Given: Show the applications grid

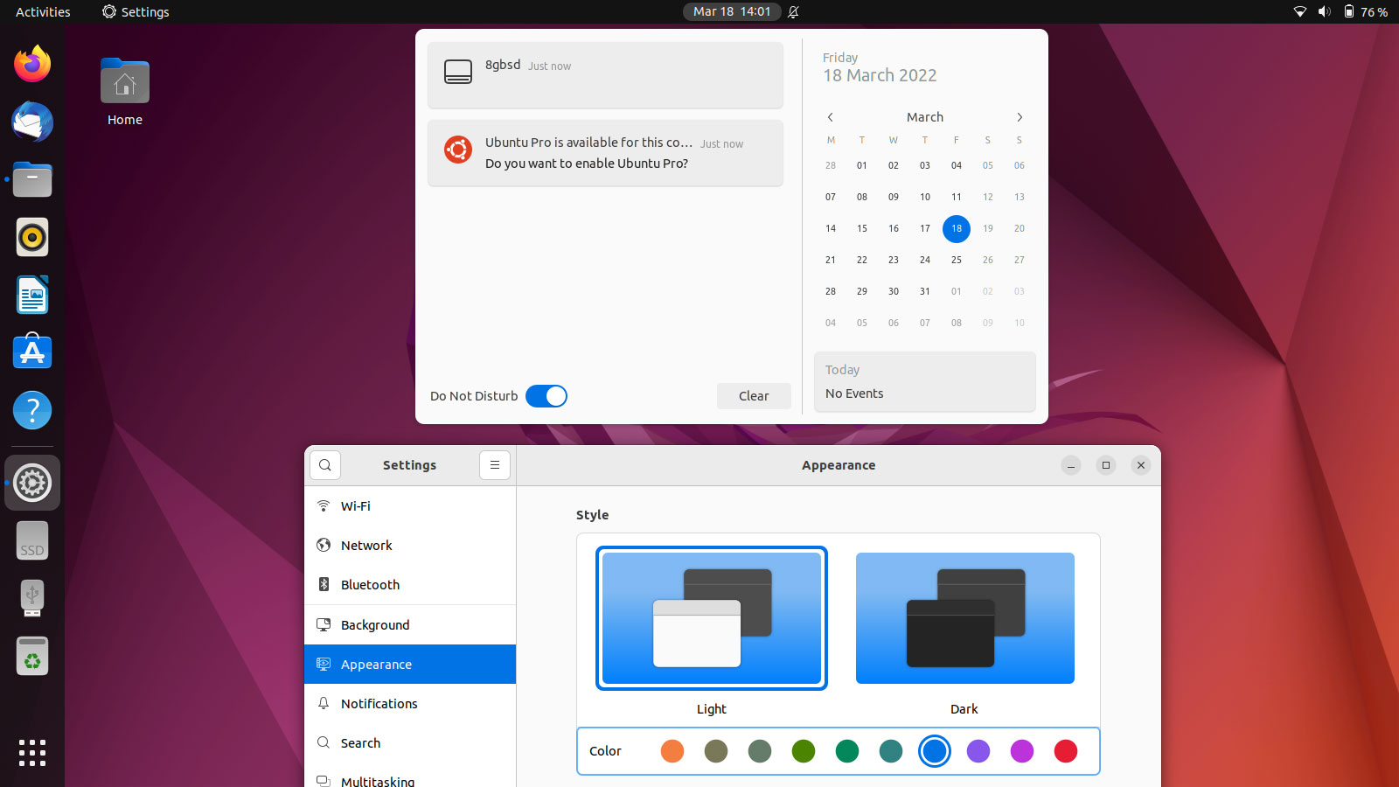Looking at the screenshot, I should point(32,753).
